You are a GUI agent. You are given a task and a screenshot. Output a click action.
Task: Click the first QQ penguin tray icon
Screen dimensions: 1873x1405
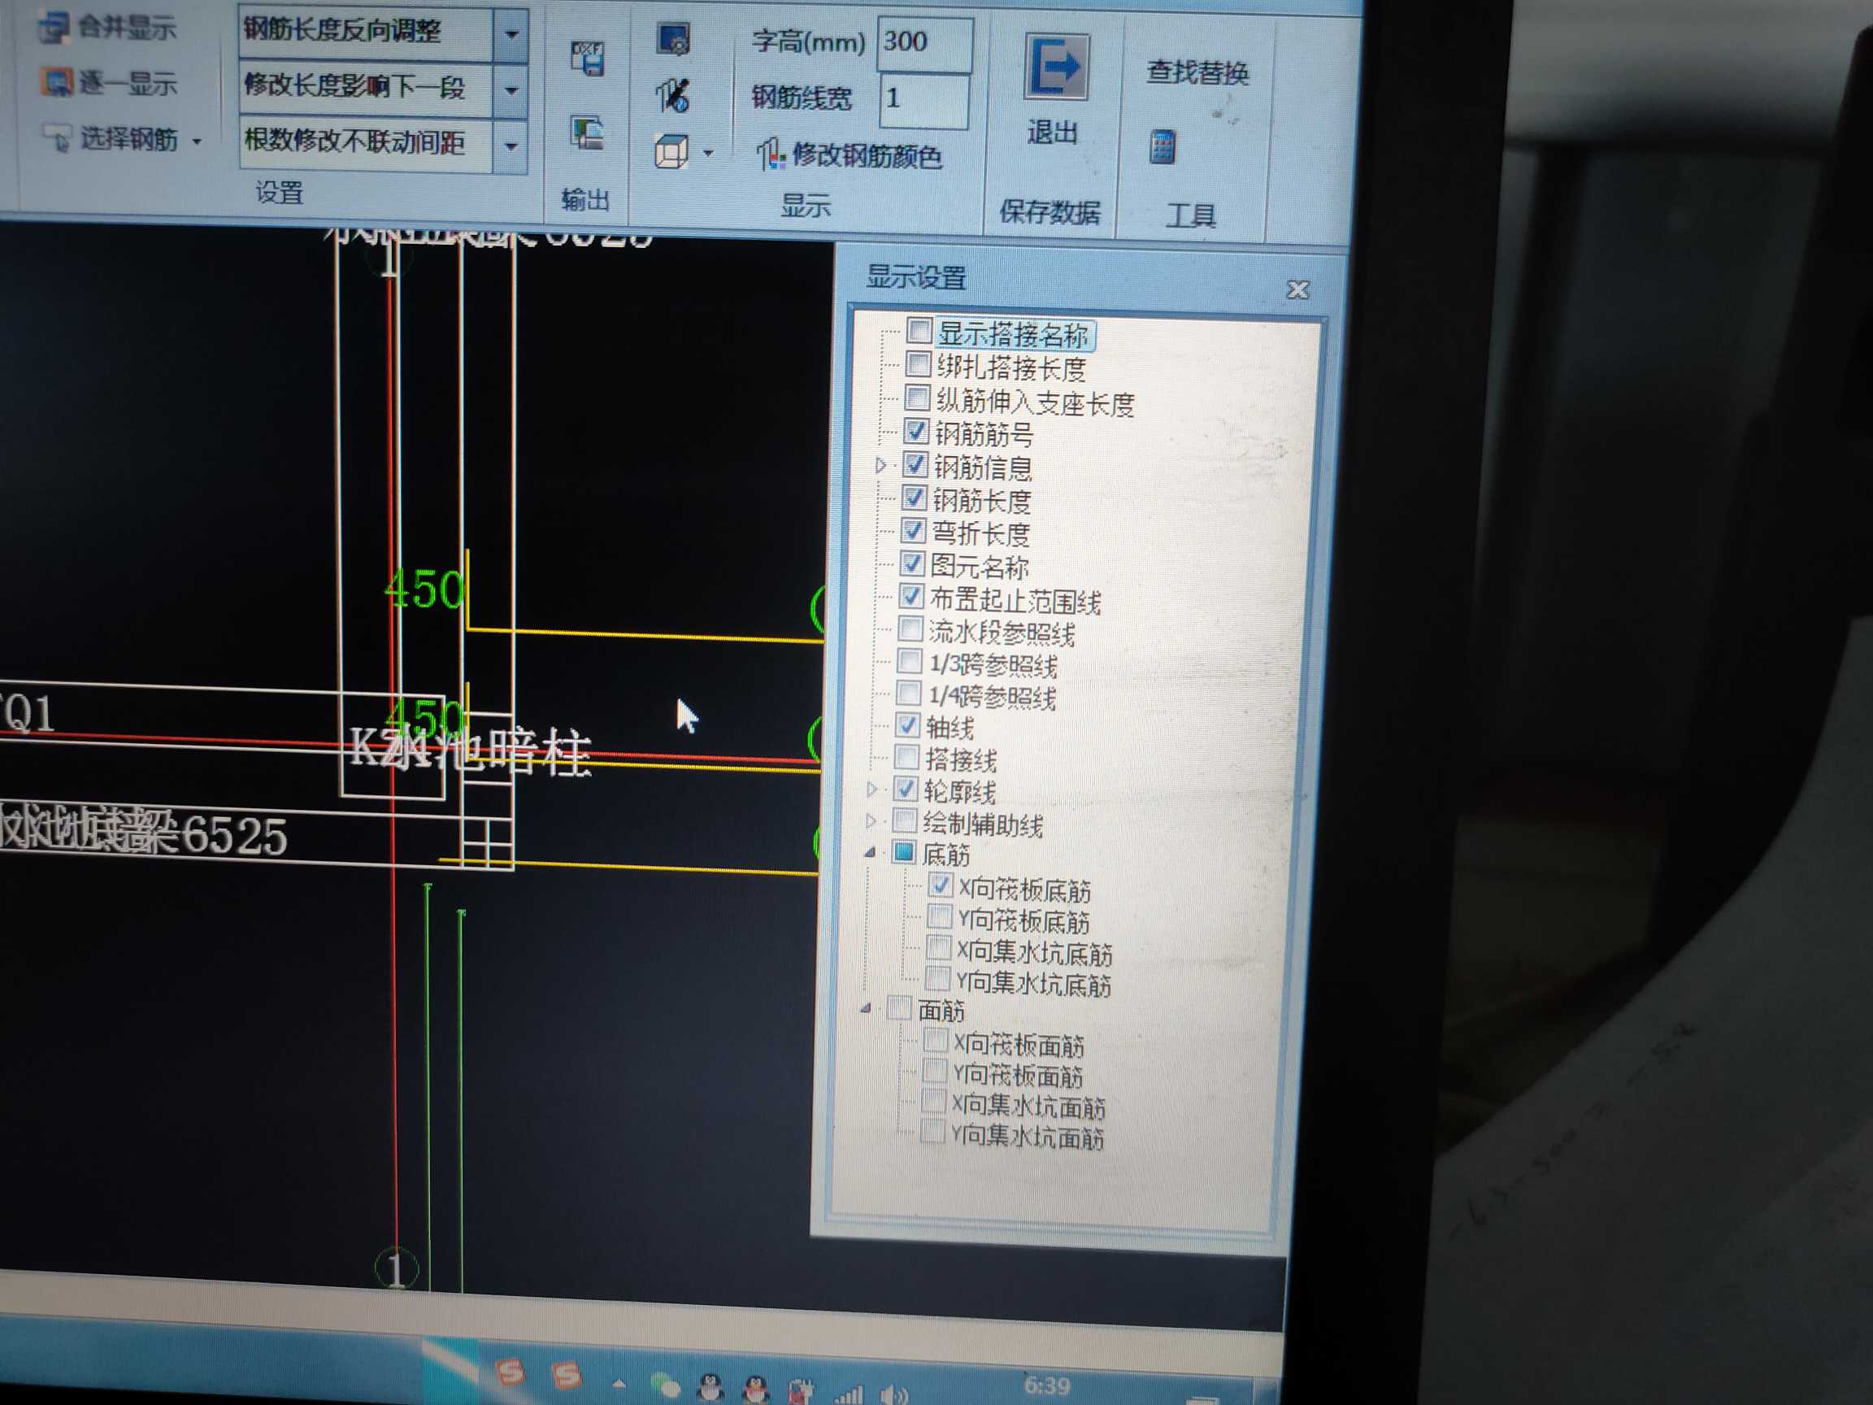click(710, 1387)
